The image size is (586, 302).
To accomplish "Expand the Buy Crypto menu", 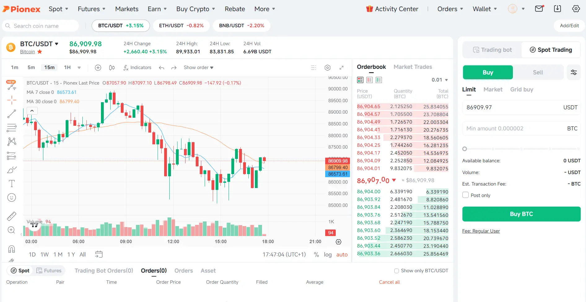I will click(195, 9).
